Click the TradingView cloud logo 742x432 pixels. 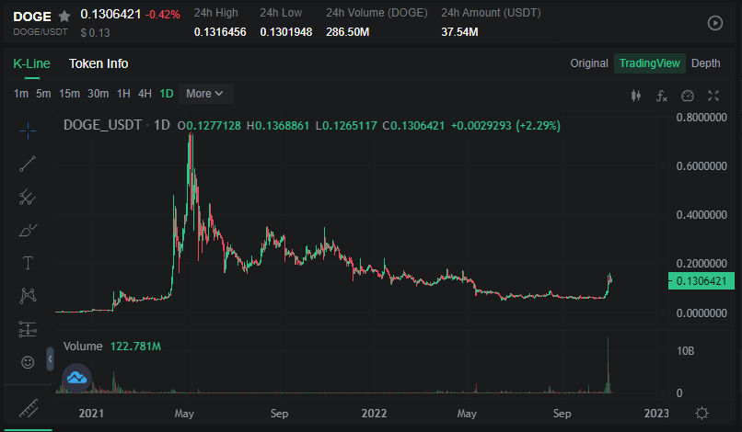(76, 378)
